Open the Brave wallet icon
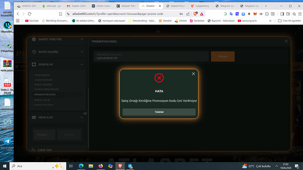Screen dimensions: 303x170 288,14
